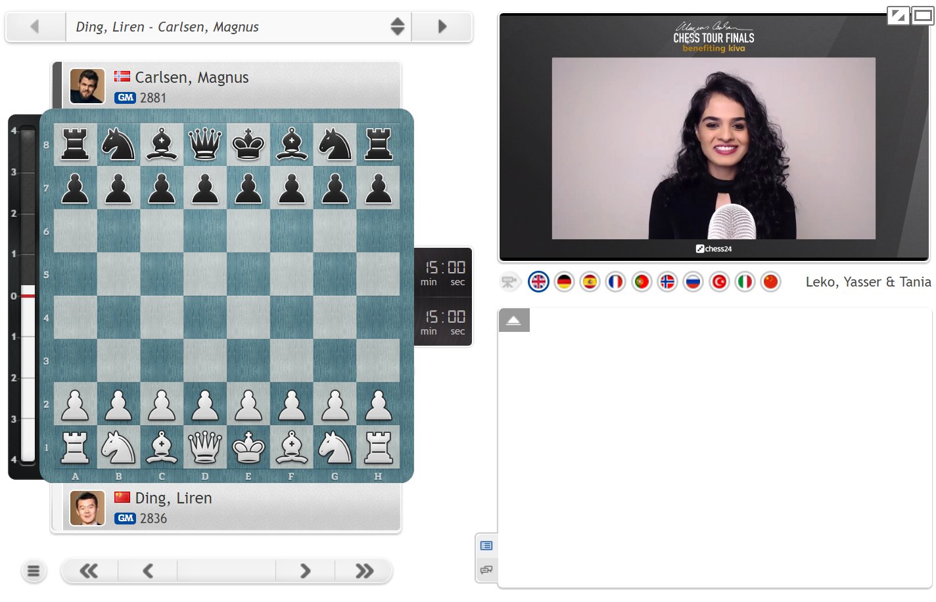936x602 pixels.
Task: Click the black pawn on e7
Action: point(248,188)
